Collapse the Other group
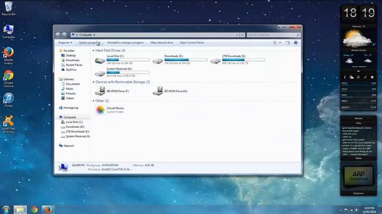Image resolution: width=382 pixels, height=214 pixels. tap(94, 100)
